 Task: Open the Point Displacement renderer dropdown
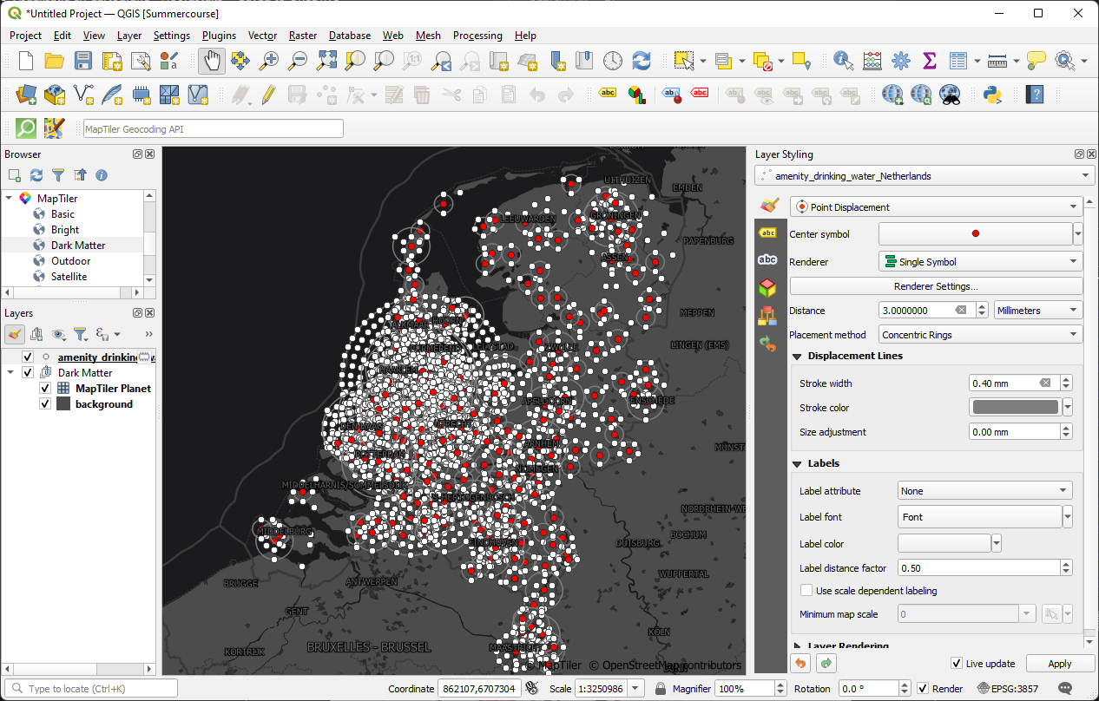tap(936, 207)
